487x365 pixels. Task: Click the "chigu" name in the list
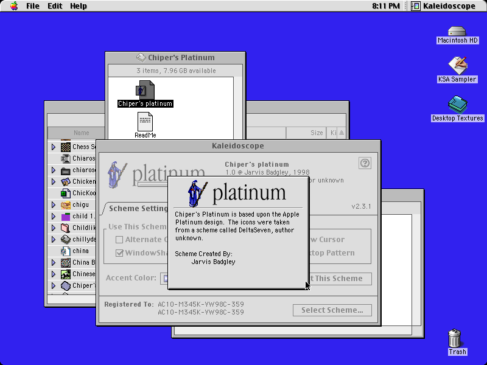point(80,205)
